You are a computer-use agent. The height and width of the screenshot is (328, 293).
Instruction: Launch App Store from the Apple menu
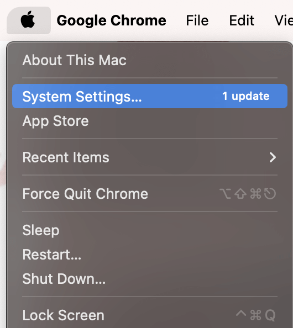pos(150,121)
